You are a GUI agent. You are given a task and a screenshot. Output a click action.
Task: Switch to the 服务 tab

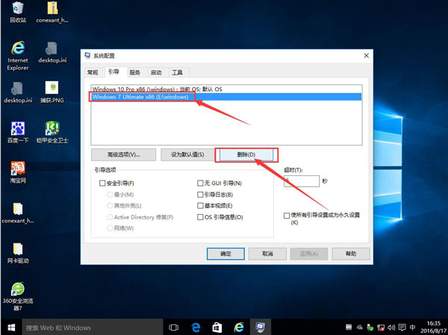(x=134, y=72)
